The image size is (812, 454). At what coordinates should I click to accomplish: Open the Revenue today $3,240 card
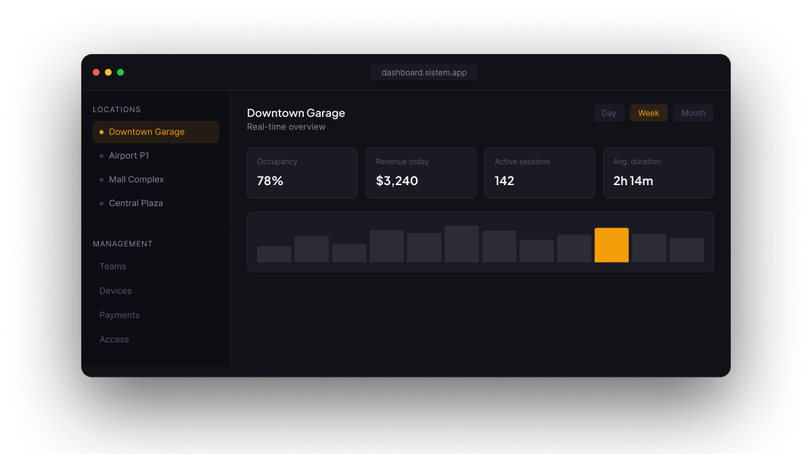[x=421, y=173]
